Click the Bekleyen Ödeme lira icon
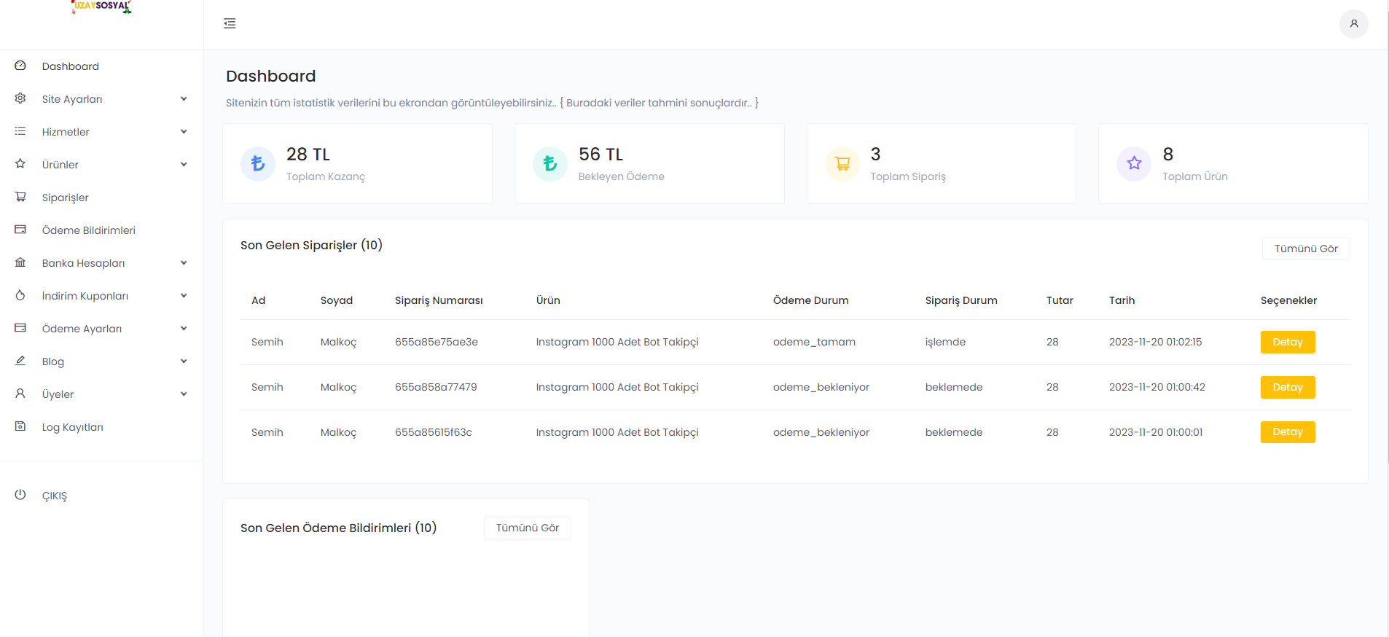 pyautogui.click(x=550, y=163)
